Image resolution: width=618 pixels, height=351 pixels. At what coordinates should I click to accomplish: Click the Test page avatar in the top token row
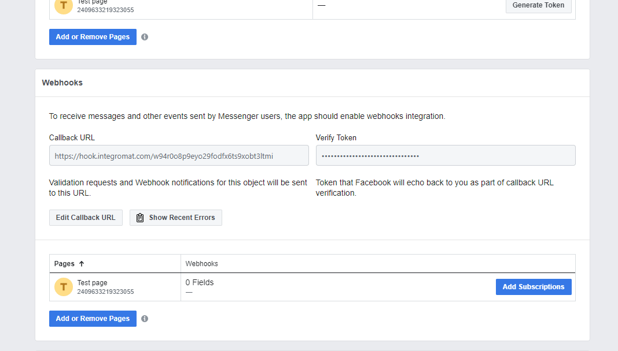(x=64, y=6)
